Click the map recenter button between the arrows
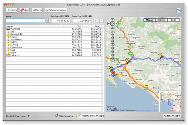The width and height of the screenshot is (188, 125). [113, 23]
